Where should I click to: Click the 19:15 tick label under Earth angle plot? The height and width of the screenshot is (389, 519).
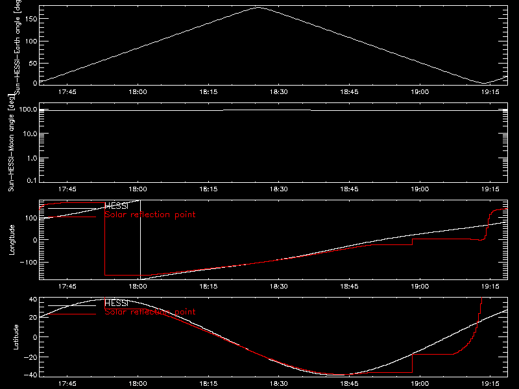(490, 92)
